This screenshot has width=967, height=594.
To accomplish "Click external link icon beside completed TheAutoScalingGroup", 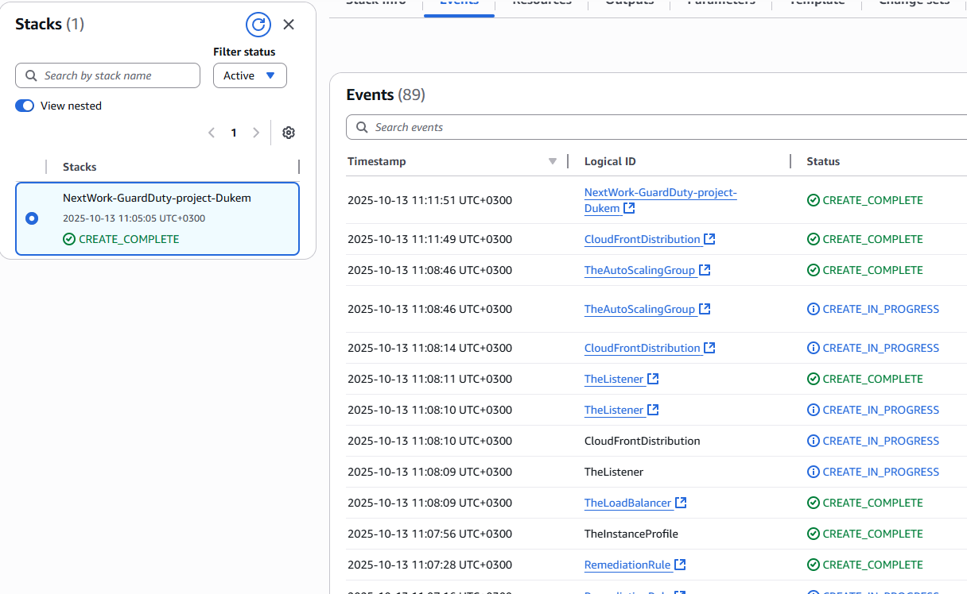I will pyautogui.click(x=705, y=270).
